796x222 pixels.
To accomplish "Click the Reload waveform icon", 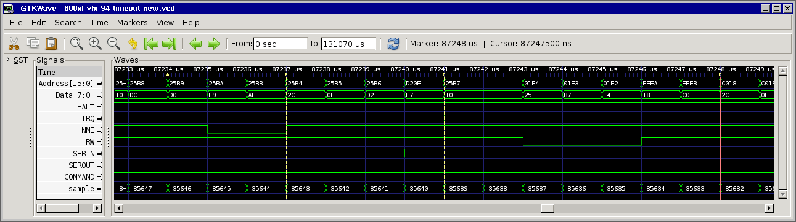I will (393, 44).
